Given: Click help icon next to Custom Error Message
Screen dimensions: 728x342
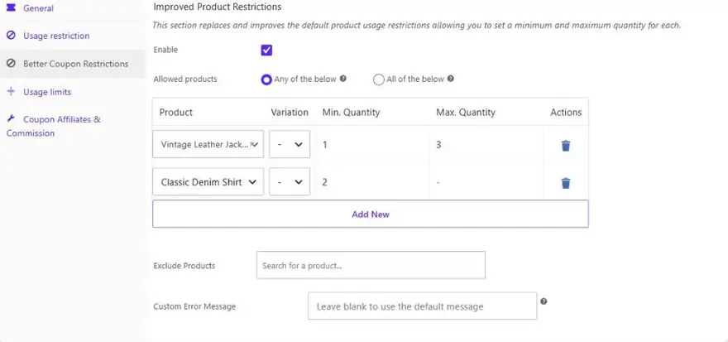Looking at the screenshot, I should click(544, 301).
